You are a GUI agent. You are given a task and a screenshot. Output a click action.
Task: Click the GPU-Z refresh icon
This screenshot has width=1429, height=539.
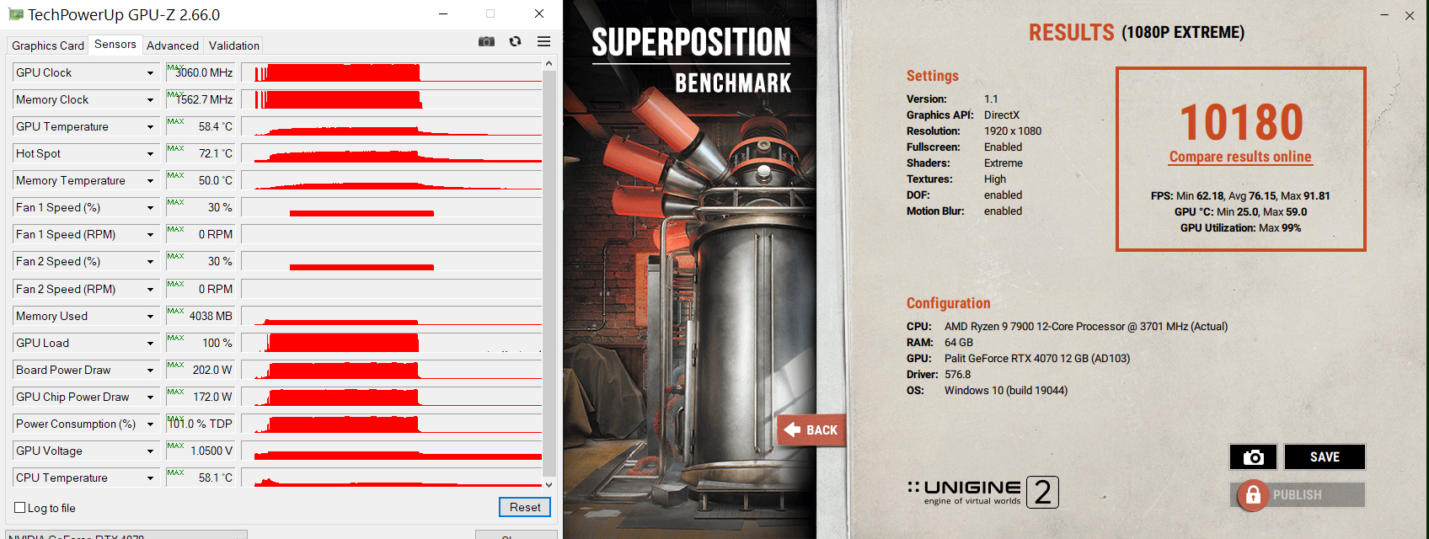515,41
